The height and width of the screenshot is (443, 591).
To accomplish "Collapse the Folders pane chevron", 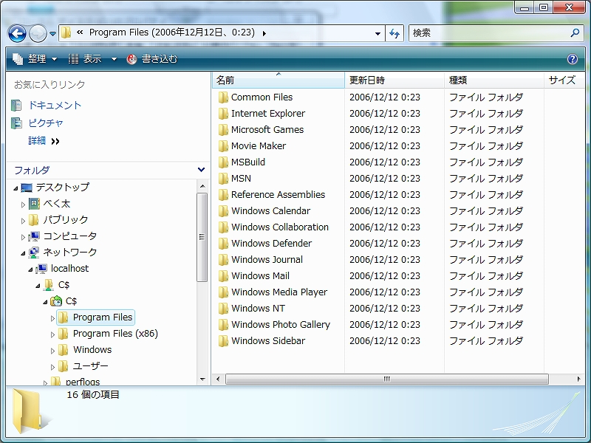I will coord(201,170).
